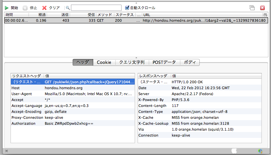Switch to the Cookie tab
271x155 pixels.
(x=104, y=62)
